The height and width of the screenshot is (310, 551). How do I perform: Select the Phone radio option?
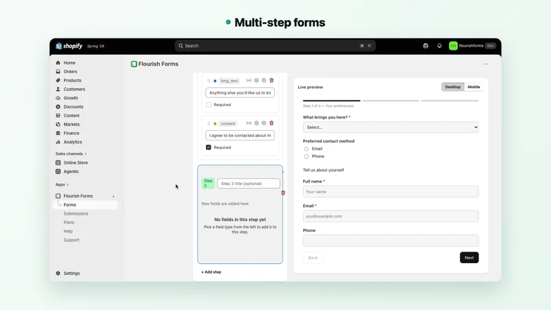pos(306,156)
